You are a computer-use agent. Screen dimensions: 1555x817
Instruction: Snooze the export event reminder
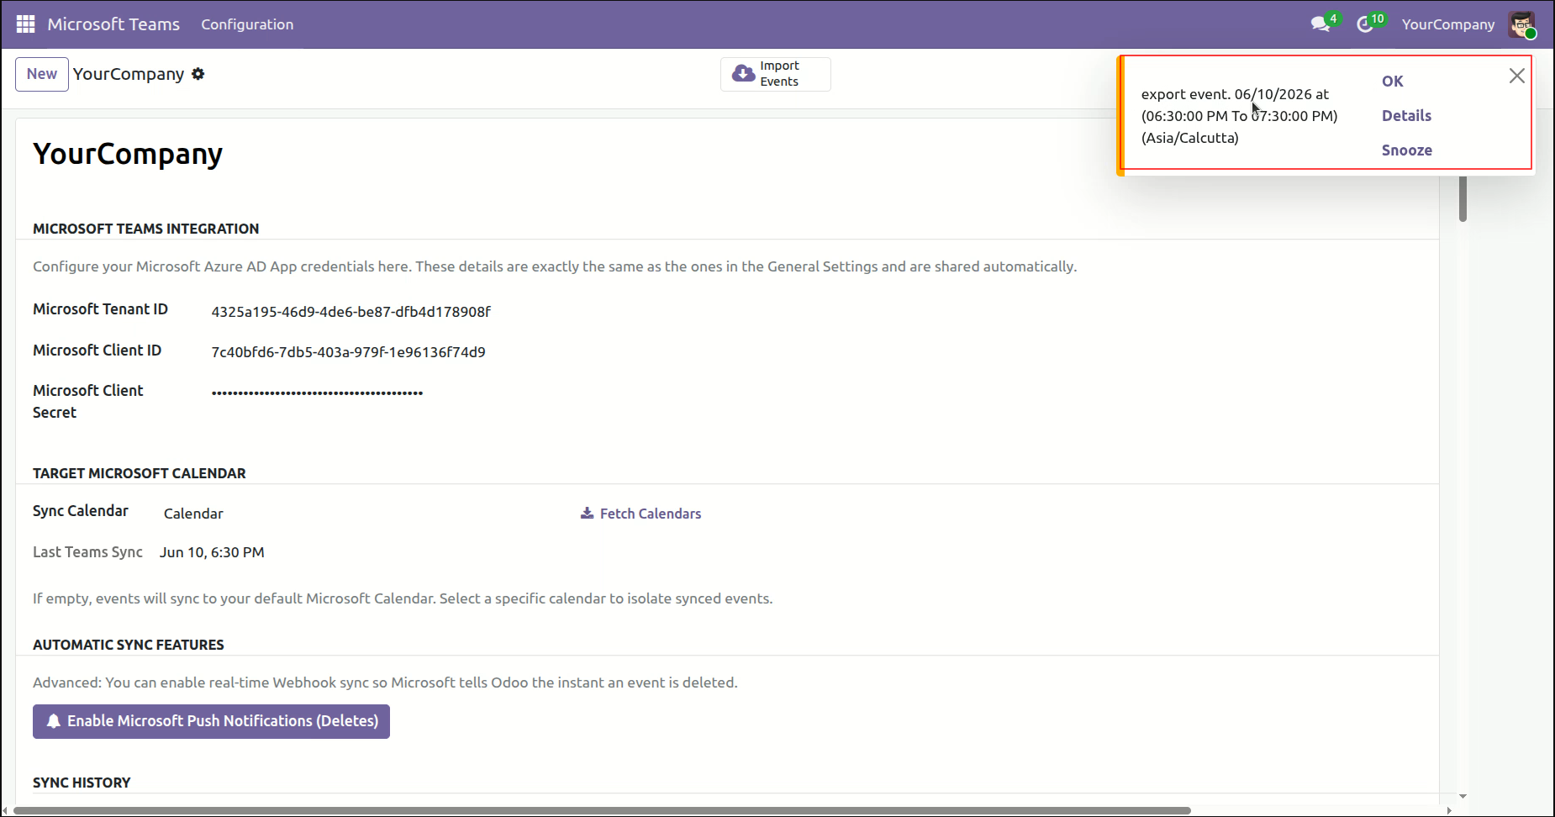click(x=1407, y=150)
